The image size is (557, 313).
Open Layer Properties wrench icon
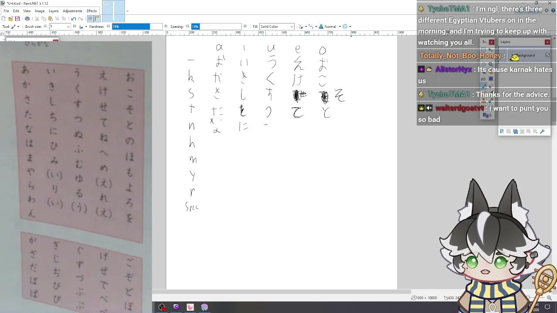[x=542, y=131]
